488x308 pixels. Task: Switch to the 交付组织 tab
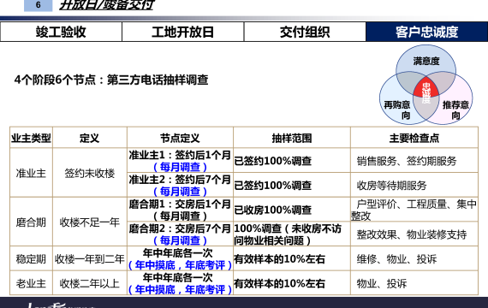[305, 32]
